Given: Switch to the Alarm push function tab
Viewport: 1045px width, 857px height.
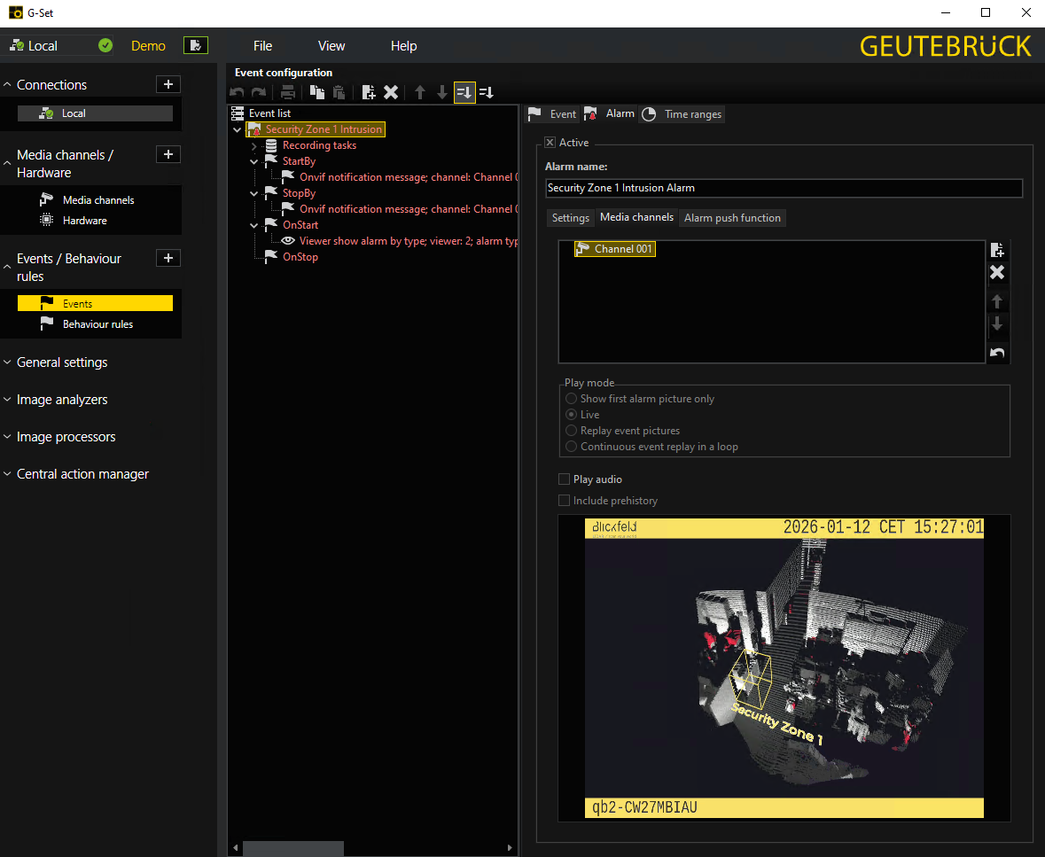Looking at the screenshot, I should tap(732, 218).
